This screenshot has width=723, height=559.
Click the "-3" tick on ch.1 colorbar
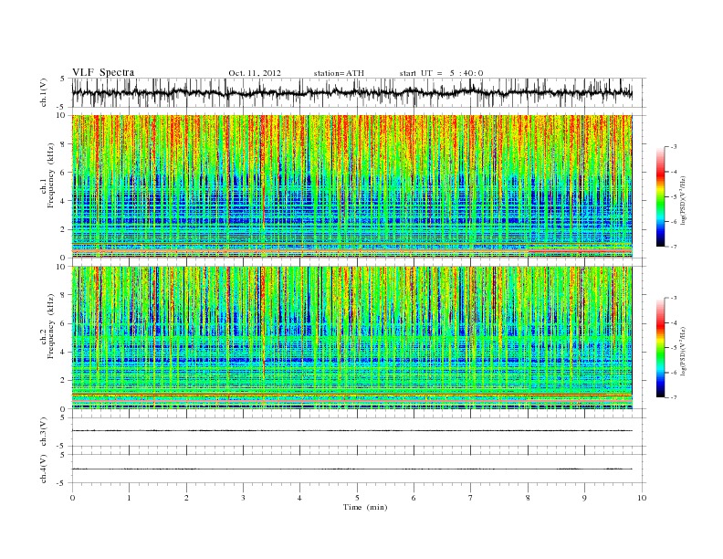click(673, 147)
